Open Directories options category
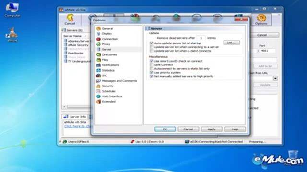This screenshot has height=172, width=307. (109, 54)
